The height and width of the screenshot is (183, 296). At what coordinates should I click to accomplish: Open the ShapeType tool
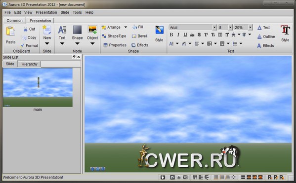114,36
